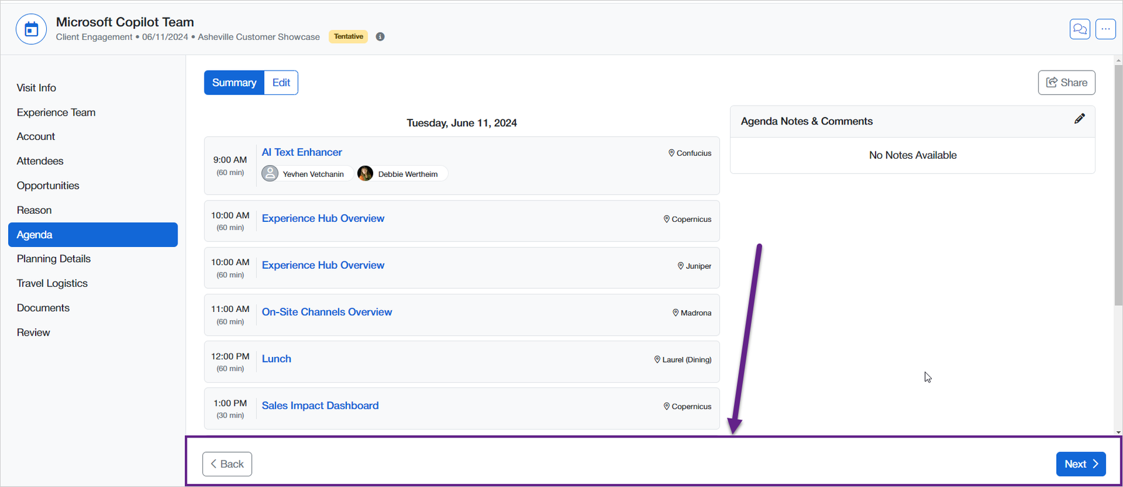Click the 9:00 AM time label
1123x487 pixels.
(x=230, y=159)
